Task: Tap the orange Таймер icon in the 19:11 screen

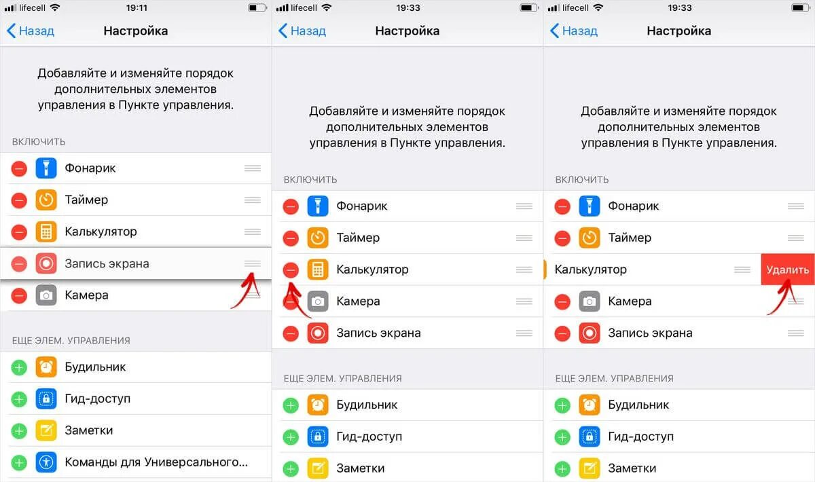Action: coord(46,200)
